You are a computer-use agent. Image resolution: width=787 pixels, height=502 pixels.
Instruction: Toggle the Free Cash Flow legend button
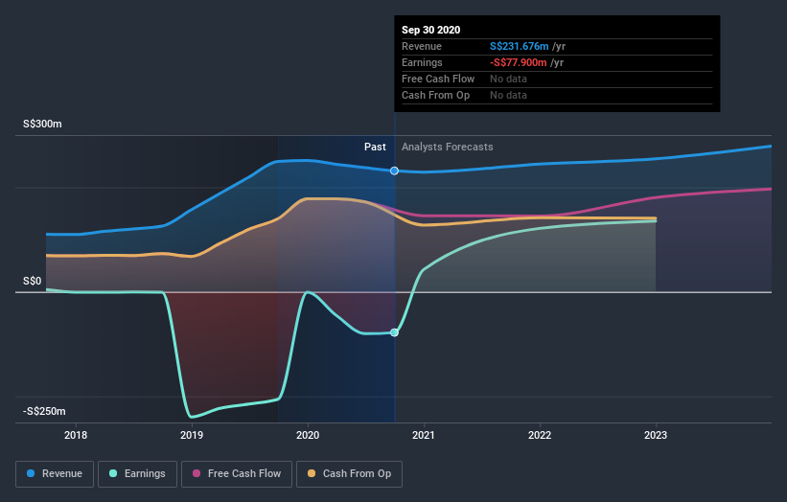pyautogui.click(x=237, y=474)
